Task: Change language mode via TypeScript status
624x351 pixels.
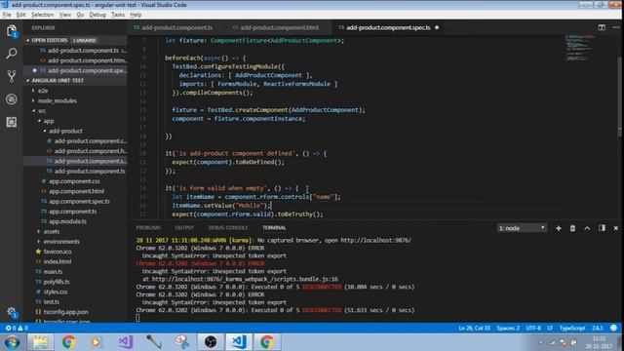Action: click(x=572, y=328)
